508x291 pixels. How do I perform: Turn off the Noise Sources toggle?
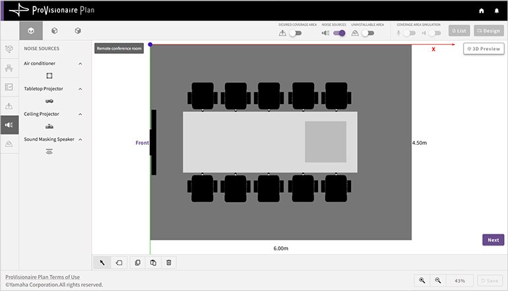click(338, 33)
